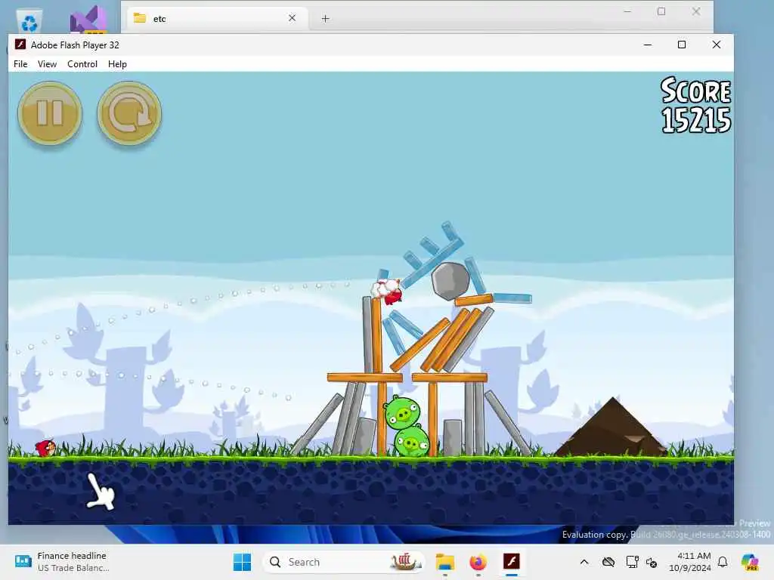774x580 pixels.
Task: Open the Copilot preview icon
Action: [750, 562]
